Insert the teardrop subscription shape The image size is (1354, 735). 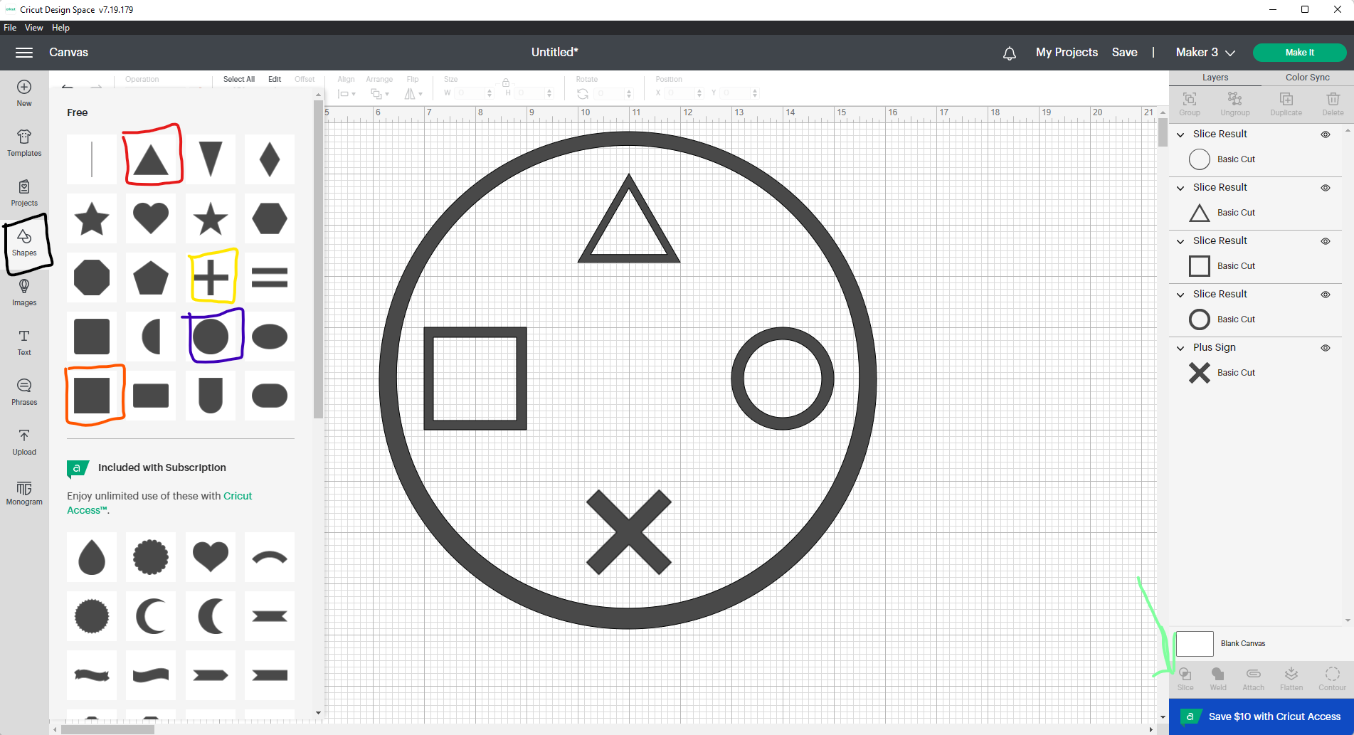92,556
